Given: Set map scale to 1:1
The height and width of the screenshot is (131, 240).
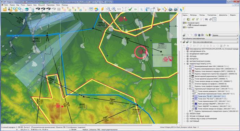Looking at the screenshot, I should [119, 9].
